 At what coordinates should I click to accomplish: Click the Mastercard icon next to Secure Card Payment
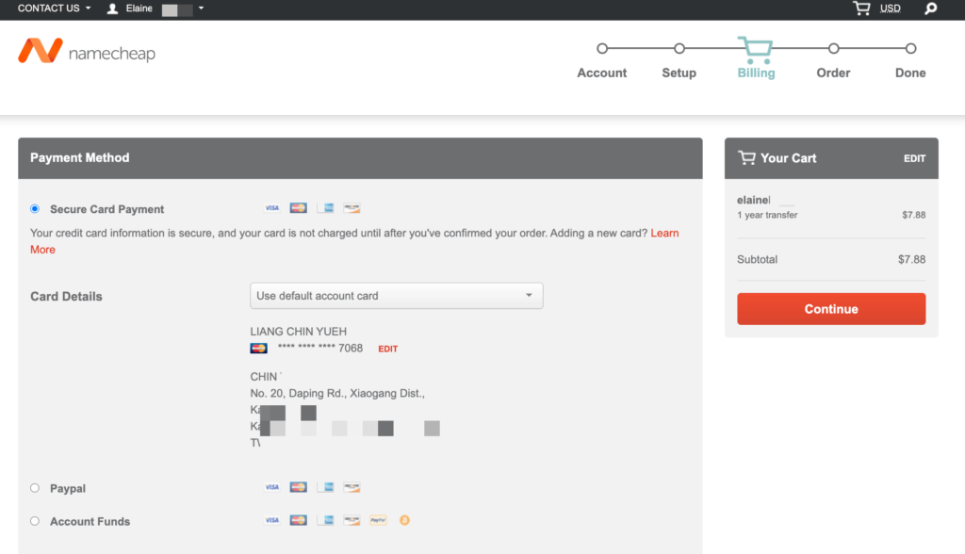click(x=299, y=208)
